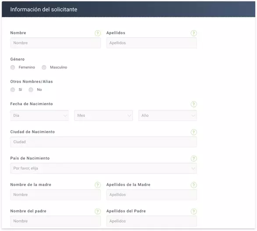This screenshot has width=257, height=231.
Task: Open the Día birth date dropdown
Action: (39, 116)
